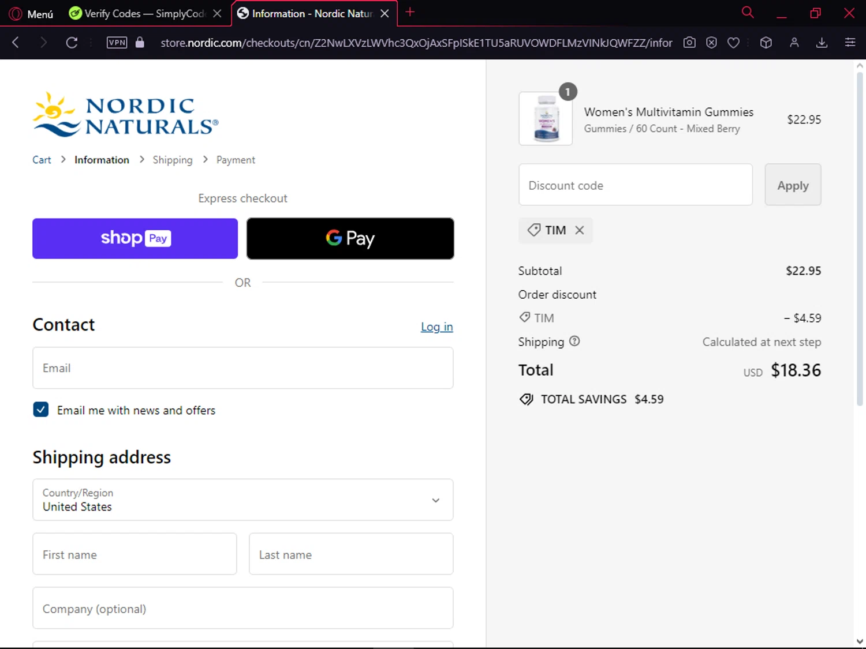Focus the Discount code field
This screenshot has height=649, width=866.
[x=636, y=185]
